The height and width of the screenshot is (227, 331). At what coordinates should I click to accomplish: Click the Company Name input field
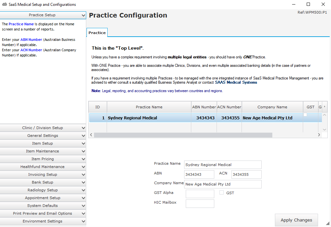pyautogui.click(x=223, y=184)
